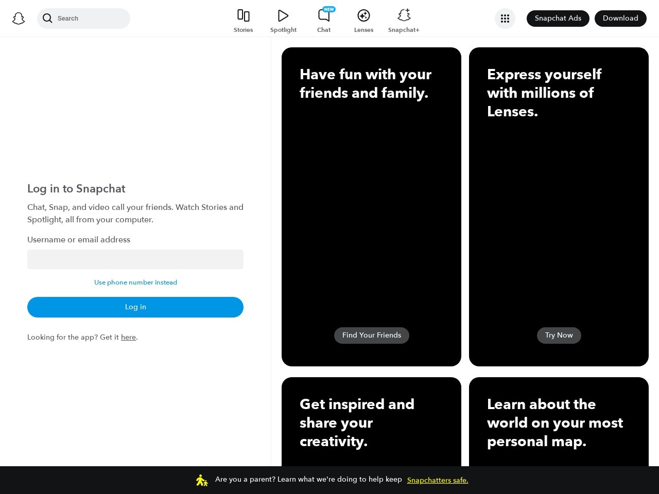
Task: Open the Stories icon
Action: pos(243,15)
